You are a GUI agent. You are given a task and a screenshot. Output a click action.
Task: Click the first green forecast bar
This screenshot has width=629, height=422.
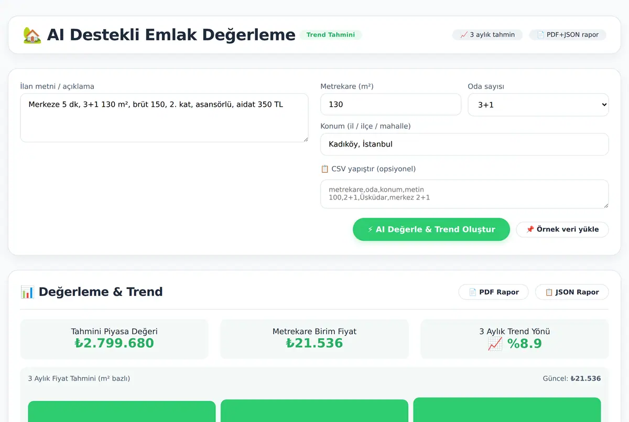coord(122,412)
